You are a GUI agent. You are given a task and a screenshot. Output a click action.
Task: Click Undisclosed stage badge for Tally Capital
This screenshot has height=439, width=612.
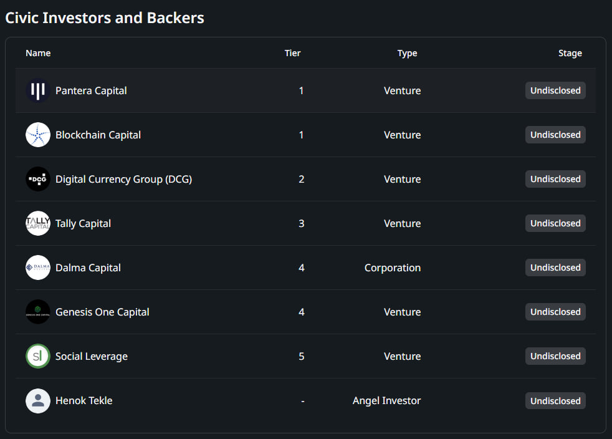coord(555,223)
